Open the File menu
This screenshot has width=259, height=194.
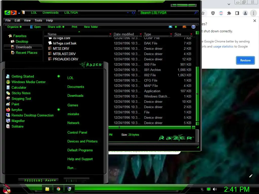pyautogui.click(x=8, y=20)
